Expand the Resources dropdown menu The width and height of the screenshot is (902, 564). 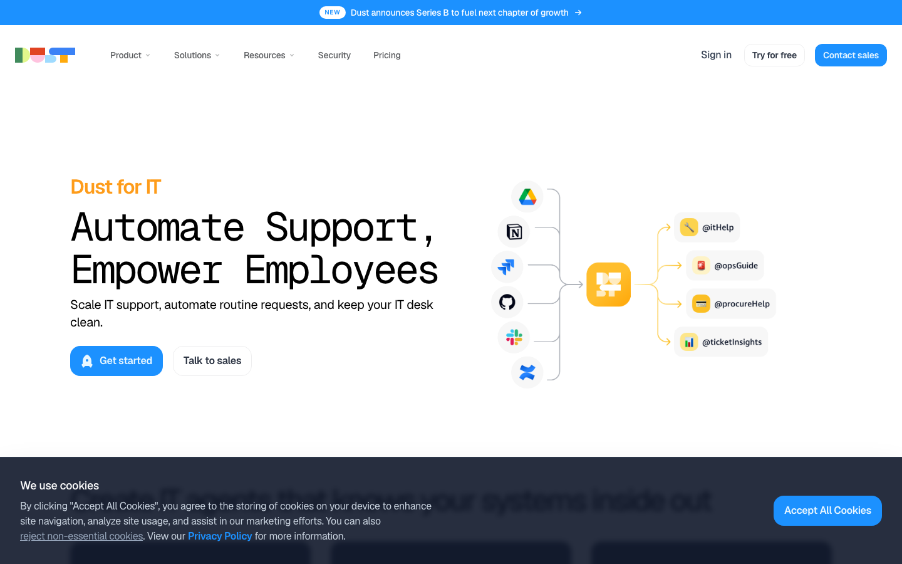coord(269,55)
